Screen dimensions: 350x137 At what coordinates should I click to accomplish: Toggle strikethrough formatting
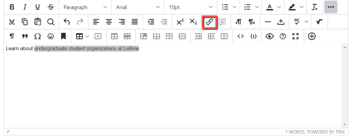51,7
